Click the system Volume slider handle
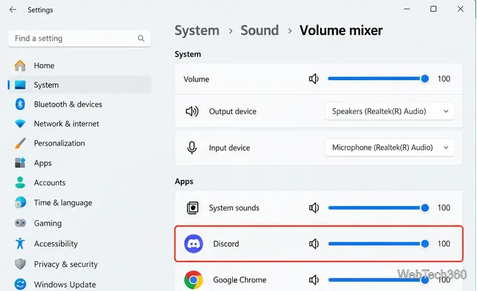Screen dimensions: 477x291 (425, 79)
